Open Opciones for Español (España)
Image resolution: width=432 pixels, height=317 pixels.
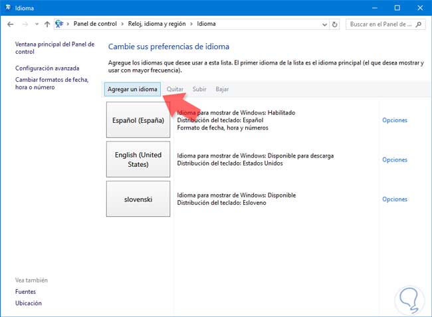point(395,120)
